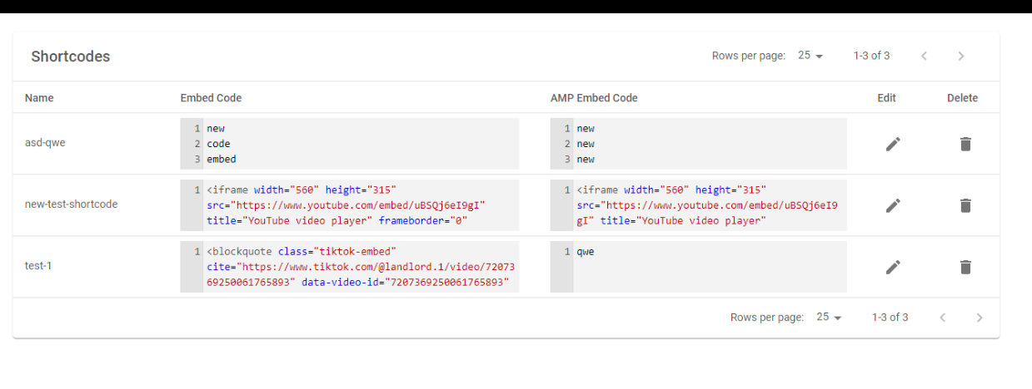This screenshot has height=389, width=1032.
Task: Click the AMP Embed Code column header
Action: pos(594,98)
